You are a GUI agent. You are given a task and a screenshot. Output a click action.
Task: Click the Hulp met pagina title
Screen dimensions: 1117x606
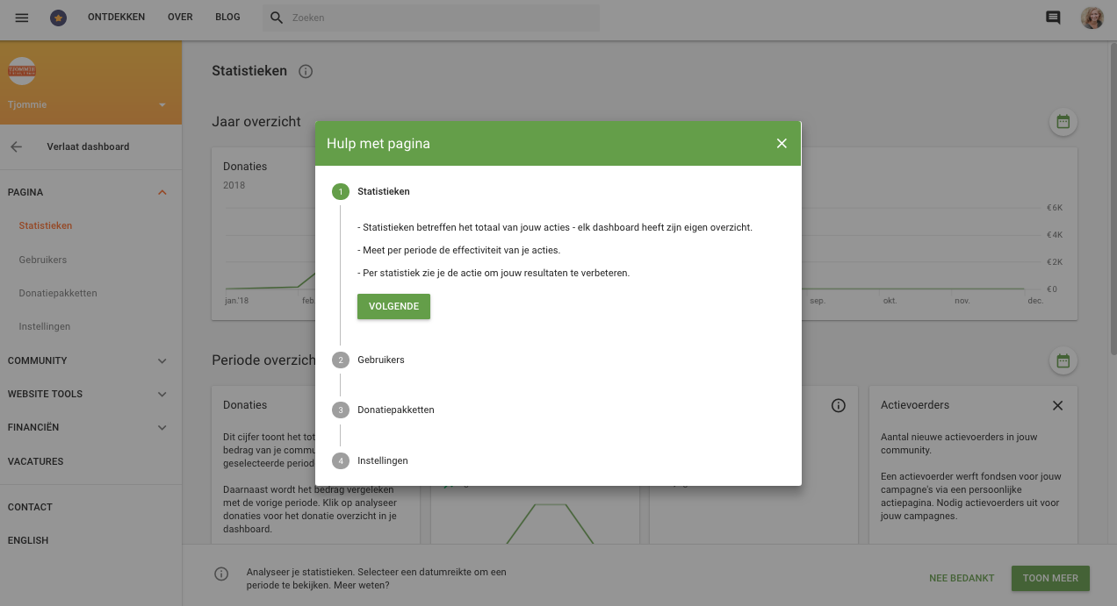378,143
